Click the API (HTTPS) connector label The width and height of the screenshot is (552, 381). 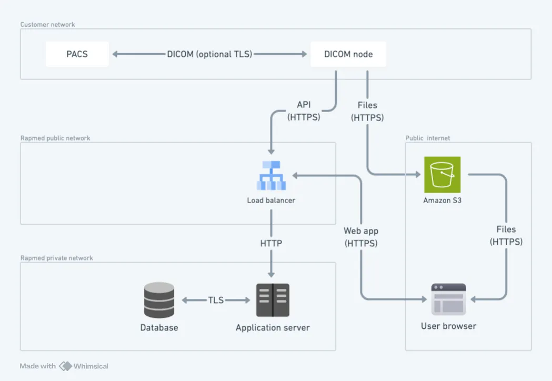click(x=304, y=111)
